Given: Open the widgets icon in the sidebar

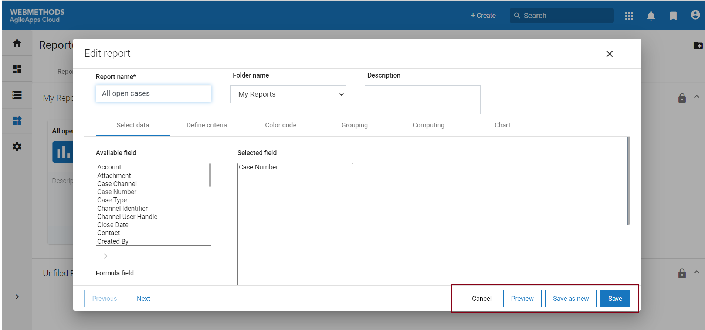Looking at the screenshot, I should [x=17, y=121].
